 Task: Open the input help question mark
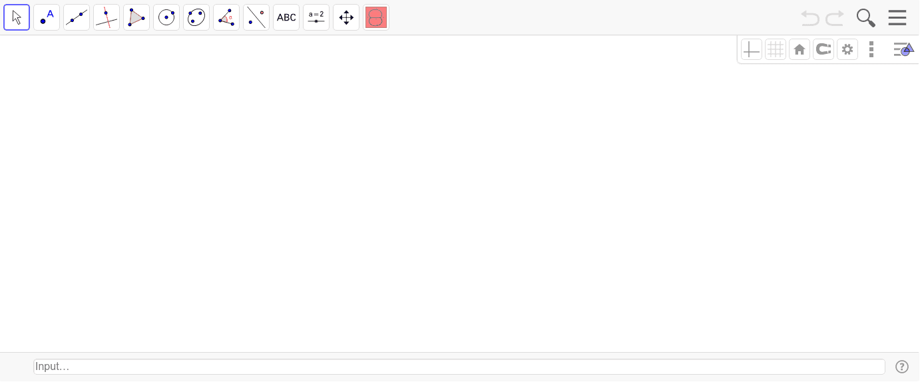tap(902, 367)
